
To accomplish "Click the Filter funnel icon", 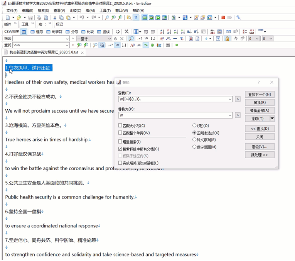I will point(136,18).
